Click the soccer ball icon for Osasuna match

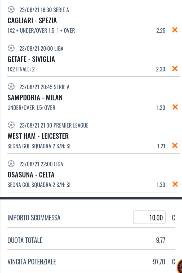[11, 164]
